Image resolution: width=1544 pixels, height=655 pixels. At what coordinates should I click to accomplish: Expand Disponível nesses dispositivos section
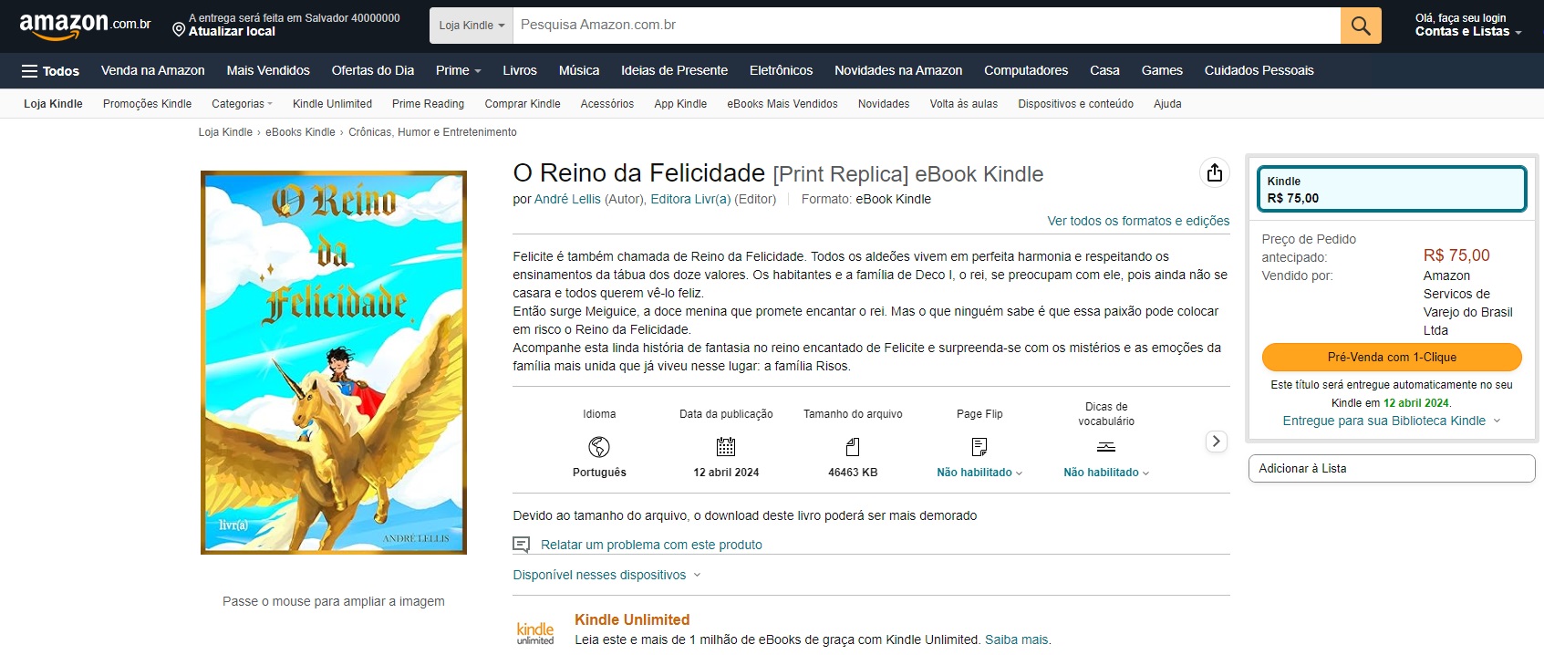point(606,576)
